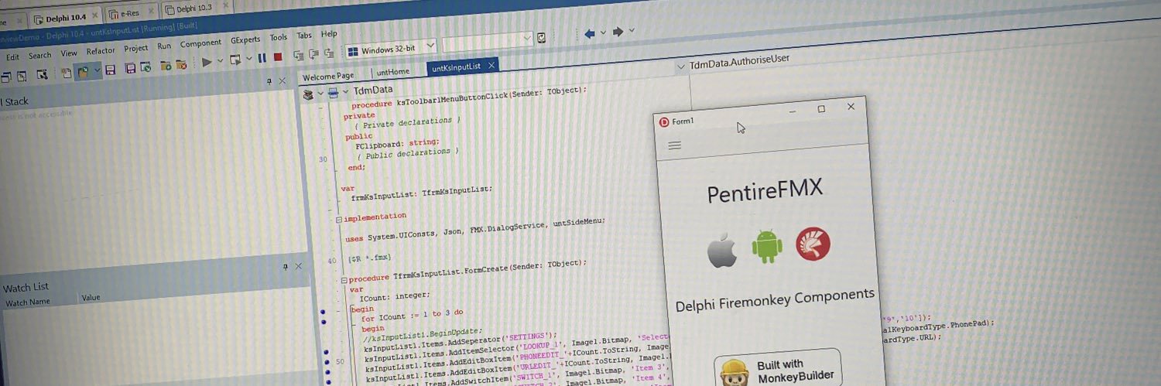The width and height of the screenshot is (1161, 386).
Task: Click the Trace Into debug icon
Action: click(299, 55)
